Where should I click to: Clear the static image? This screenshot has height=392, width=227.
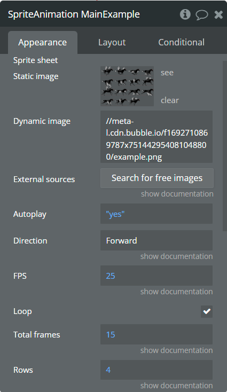(x=170, y=100)
